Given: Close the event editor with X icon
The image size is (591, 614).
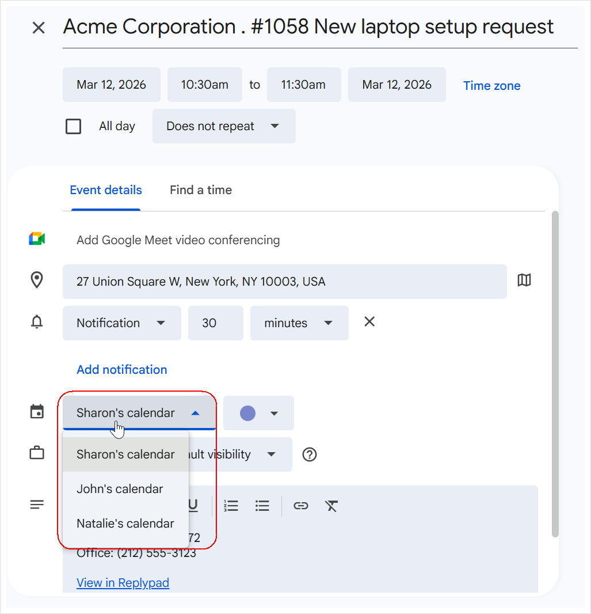Looking at the screenshot, I should coord(39,28).
